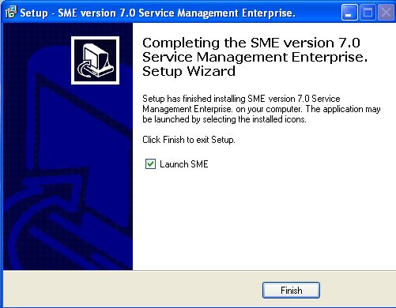
Task: Click the "Setup has finished installing" paragraph
Action: (x=262, y=109)
